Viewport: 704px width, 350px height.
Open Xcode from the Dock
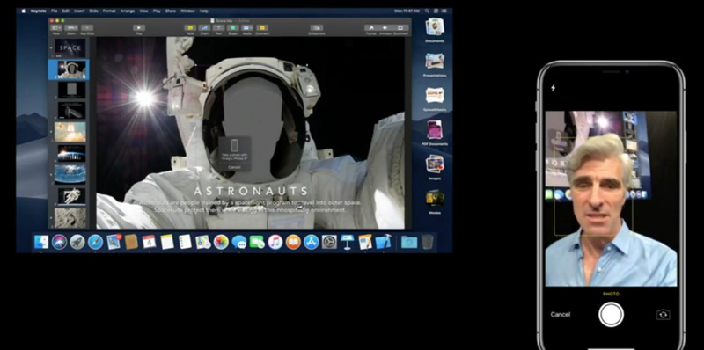(x=383, y=242)
